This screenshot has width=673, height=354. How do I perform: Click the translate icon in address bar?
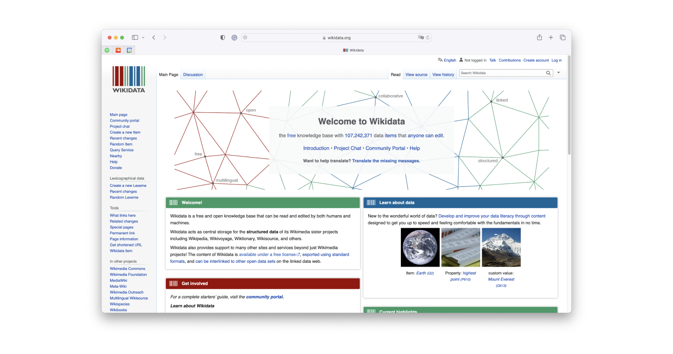coord(421,37)
